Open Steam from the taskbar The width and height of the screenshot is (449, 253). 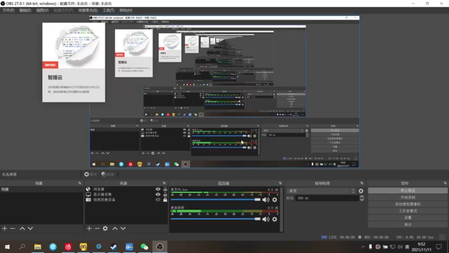pos(114,247)
